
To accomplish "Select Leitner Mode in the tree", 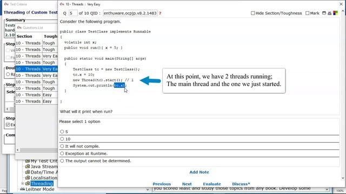I will coord(39,189).
